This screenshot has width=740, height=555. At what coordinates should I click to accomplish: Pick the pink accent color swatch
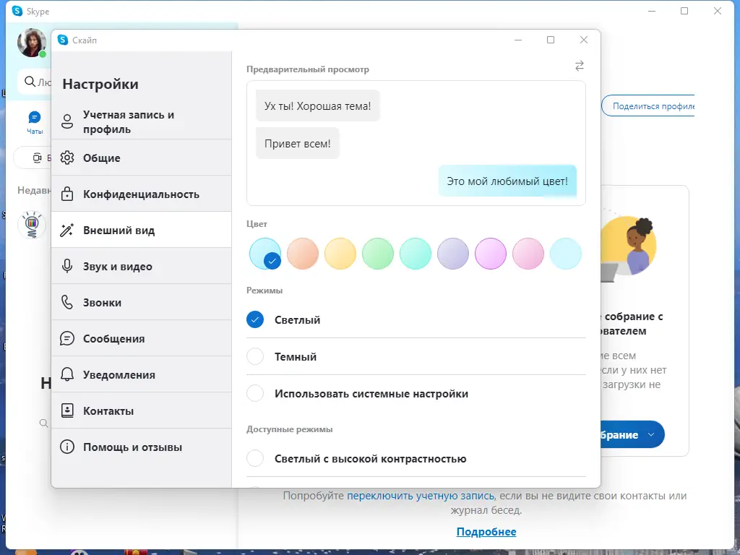click(528, 254)
